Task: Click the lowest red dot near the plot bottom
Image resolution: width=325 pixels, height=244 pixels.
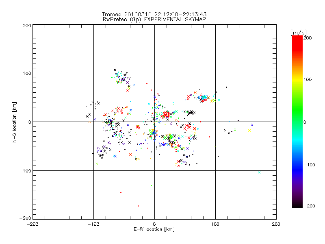Action: [138, 206]
